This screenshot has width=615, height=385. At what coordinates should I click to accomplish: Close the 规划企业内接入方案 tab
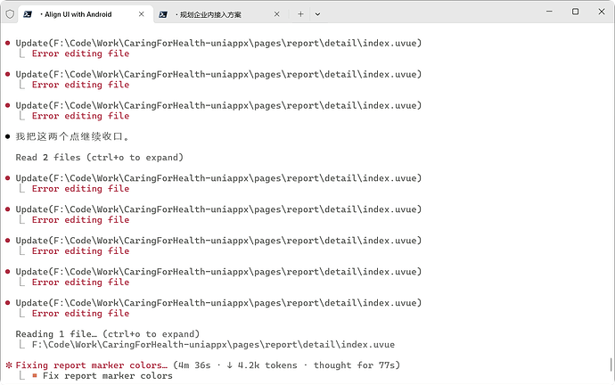point(277,14)
